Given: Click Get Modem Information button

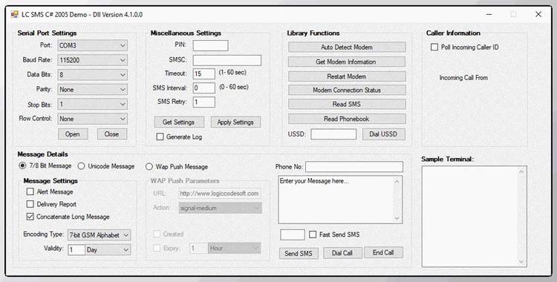Looking at the screenshot, I should 347,62.
